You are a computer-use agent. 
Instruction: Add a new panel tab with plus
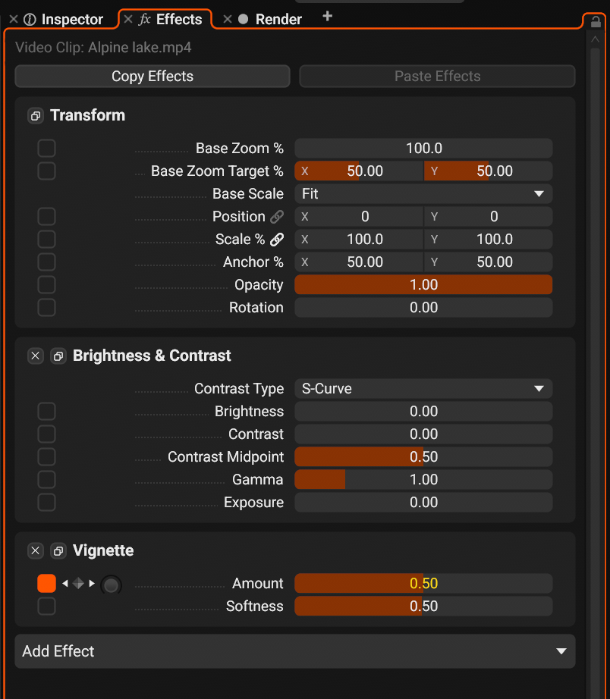pos(327,17)
